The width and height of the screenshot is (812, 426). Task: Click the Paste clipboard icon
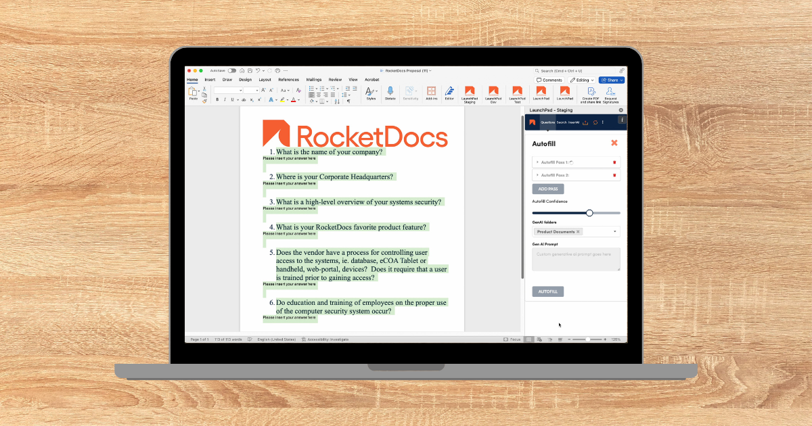(x=192, y=91)
